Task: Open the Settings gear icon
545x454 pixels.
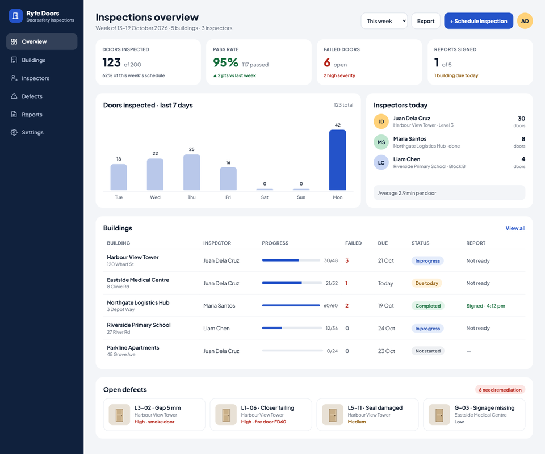Action: (14, 132)
